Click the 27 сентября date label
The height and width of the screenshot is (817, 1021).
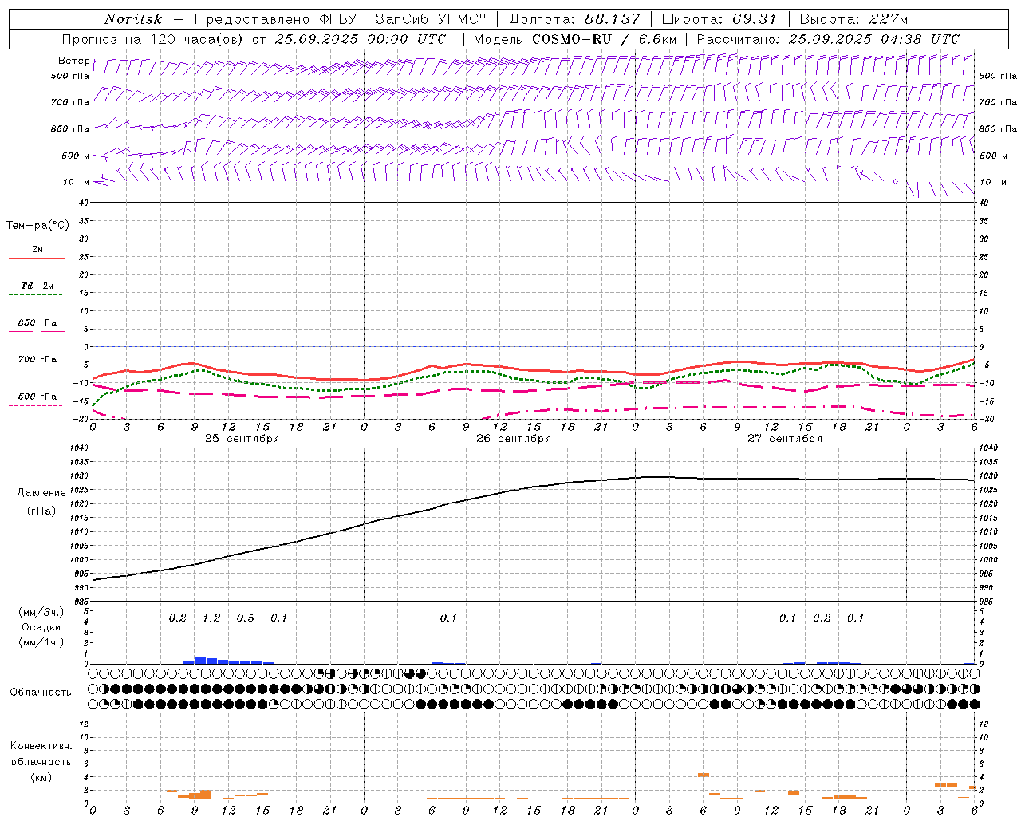785,439
